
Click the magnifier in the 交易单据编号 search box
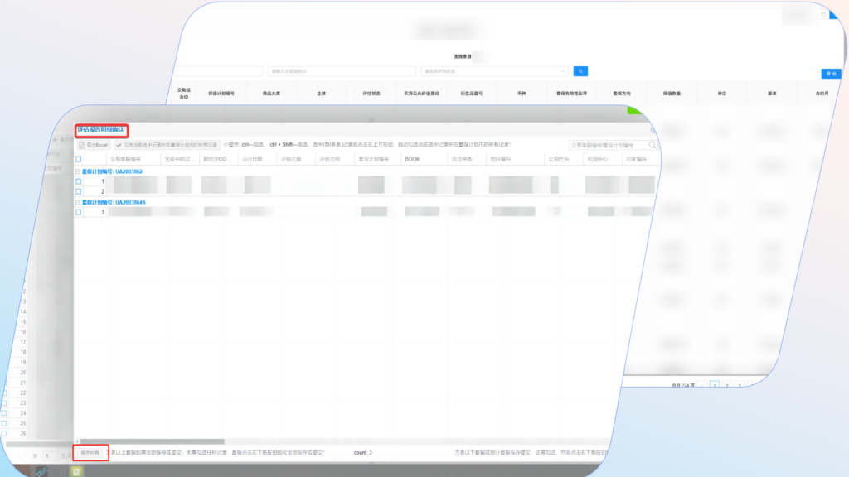click(652, 145)
